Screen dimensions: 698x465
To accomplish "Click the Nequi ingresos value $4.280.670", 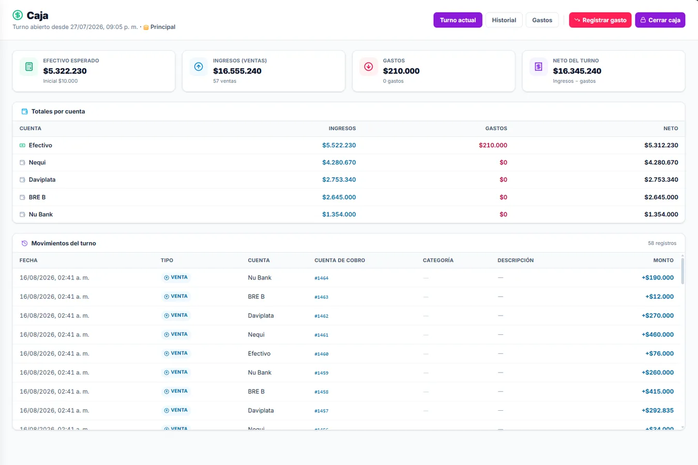I will click(339, 162).
